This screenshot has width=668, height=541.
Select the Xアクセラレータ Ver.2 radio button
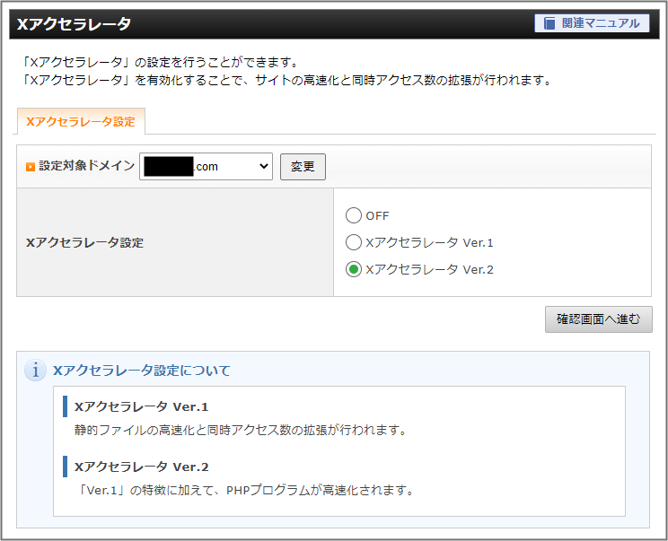(354, 269)
